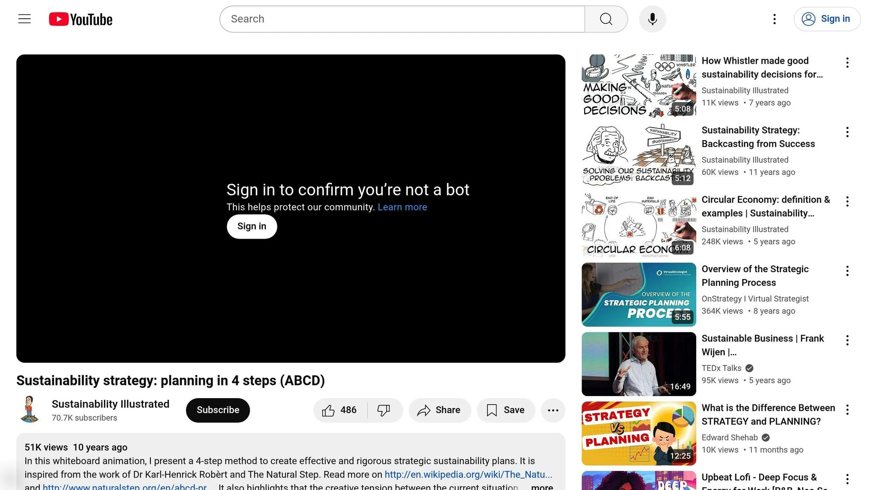Open the top-bar settings dots menu
872x490 pixels.
pyautogui.click(x=774, y=19)
